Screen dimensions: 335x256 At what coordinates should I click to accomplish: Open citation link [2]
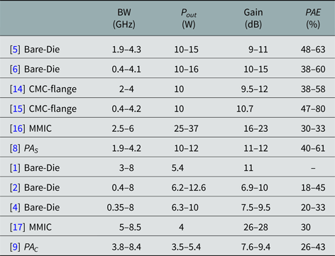tap(15, 188)
